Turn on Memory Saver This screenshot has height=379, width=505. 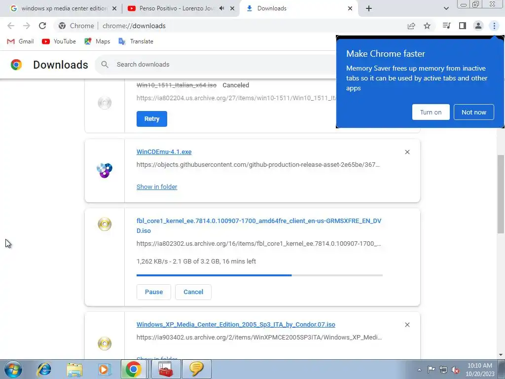[x=431, y=112]
